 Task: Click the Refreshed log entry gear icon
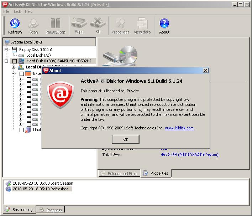tap(8, 189)
